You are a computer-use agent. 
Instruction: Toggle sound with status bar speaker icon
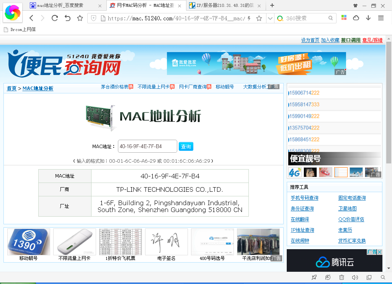click(355, 277)
